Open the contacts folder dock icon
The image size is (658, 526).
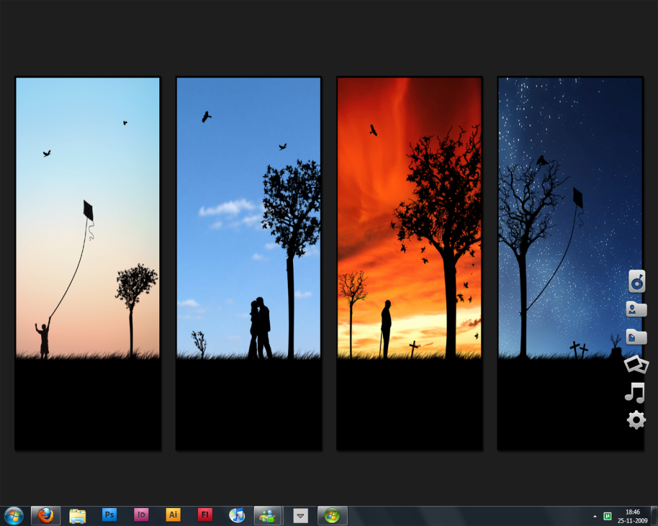(x=637, y=309)
